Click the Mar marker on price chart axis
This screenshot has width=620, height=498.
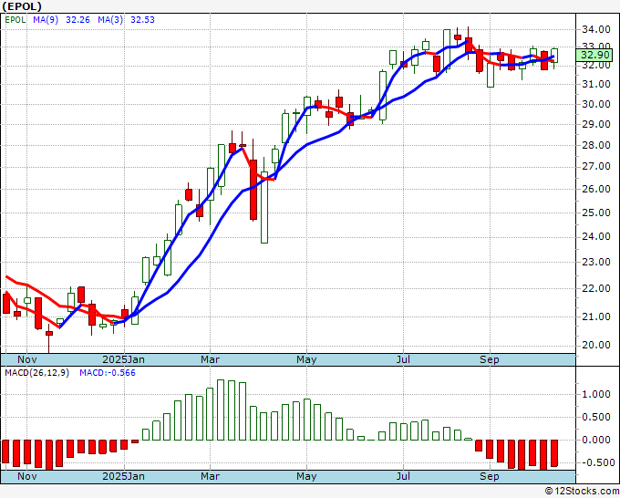(211, 359)
